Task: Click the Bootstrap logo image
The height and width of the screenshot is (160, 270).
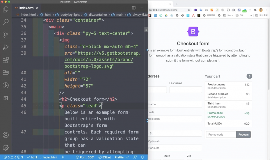Action: pos(193,32)
